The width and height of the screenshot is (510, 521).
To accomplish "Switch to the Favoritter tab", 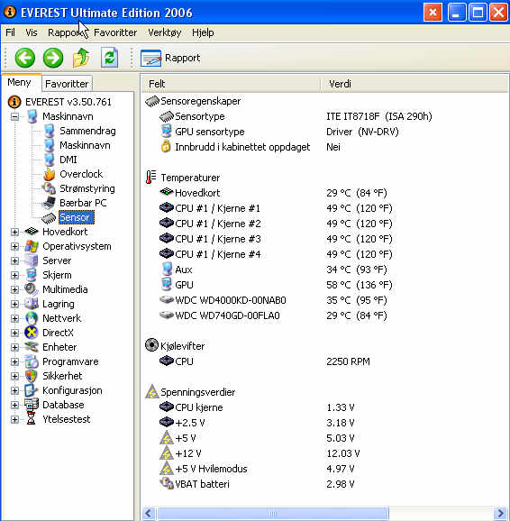I will coord(67,84).
